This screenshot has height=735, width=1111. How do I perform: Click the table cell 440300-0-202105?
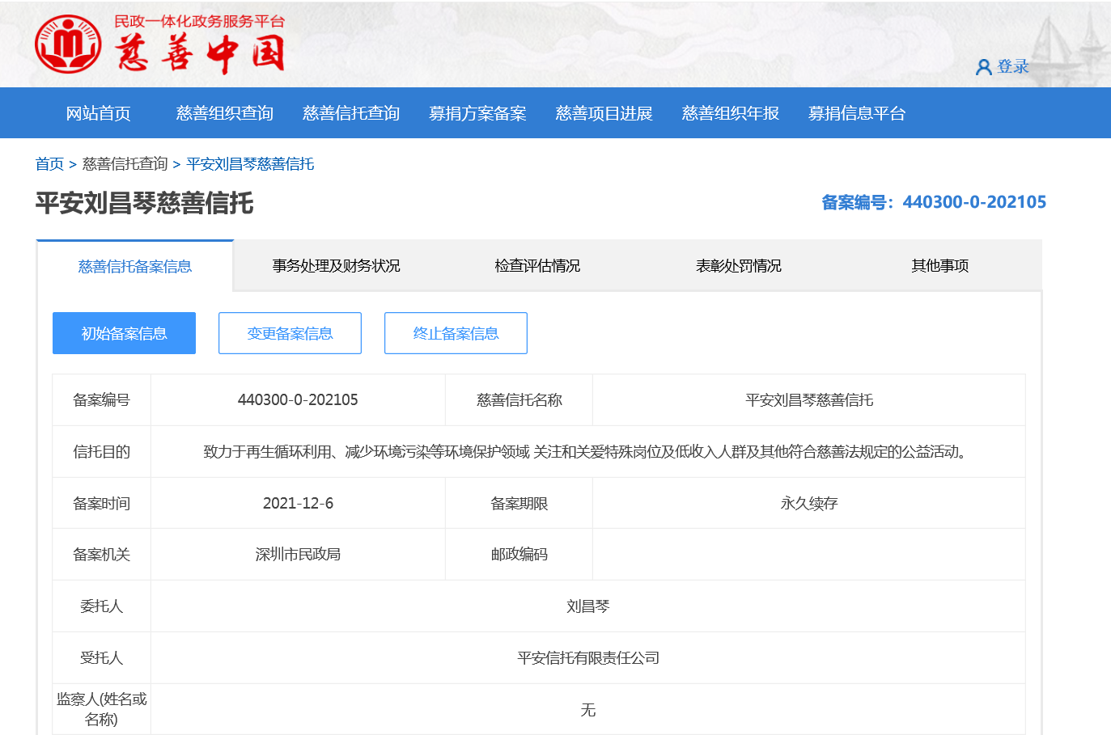click(x=298, y=399)
